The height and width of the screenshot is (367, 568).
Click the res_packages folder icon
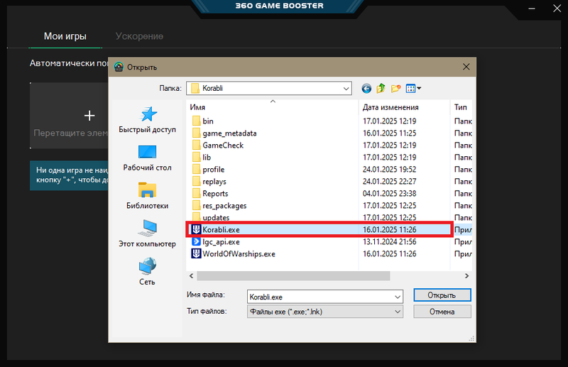point(196,205)
